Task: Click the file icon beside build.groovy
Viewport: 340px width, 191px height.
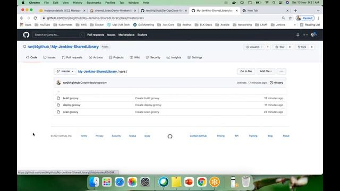Action: (58, 98)
